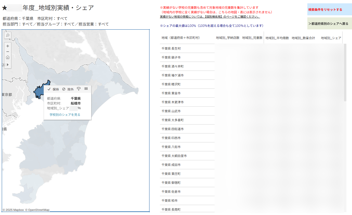Click 保持 (Keep Only) in the tooltip

click(x=53, y=89)
